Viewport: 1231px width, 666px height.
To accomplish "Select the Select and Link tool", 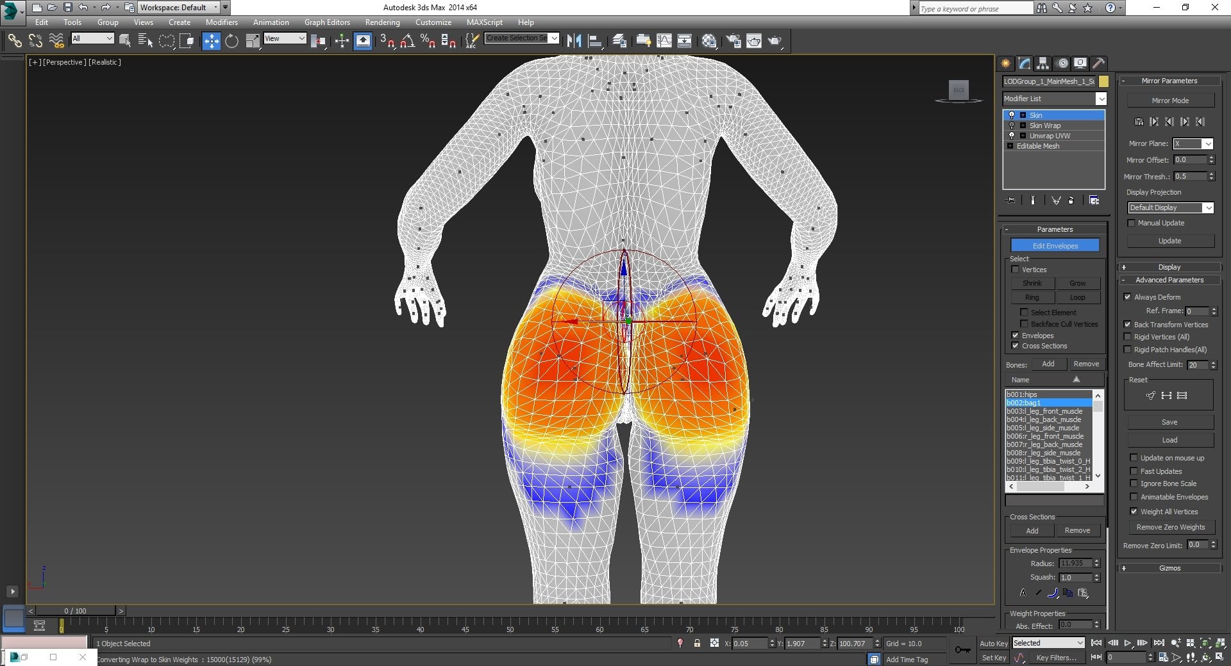I will coord(14,41).
